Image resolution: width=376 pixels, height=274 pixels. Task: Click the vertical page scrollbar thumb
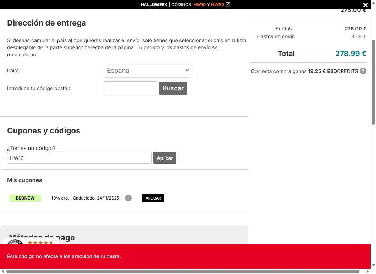(373, 82)
